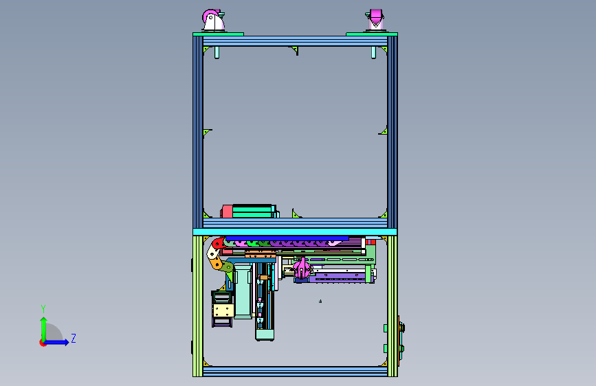Image resolution: width=596 pixels, height=386 pixels.
Task: Click the 'Y' axis label text
Action: point(43,309)
